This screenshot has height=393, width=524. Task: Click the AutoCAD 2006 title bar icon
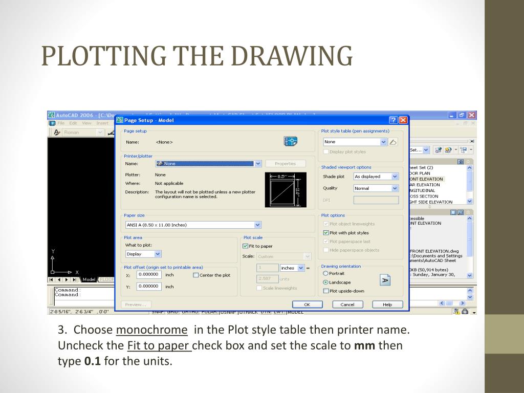pos(51,115)
